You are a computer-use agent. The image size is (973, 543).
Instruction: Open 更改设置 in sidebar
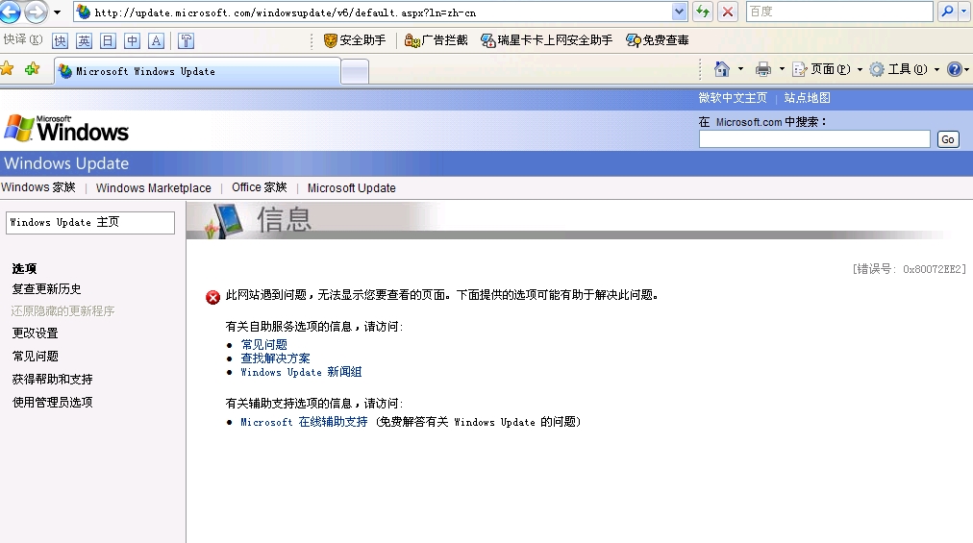(36, 333)
